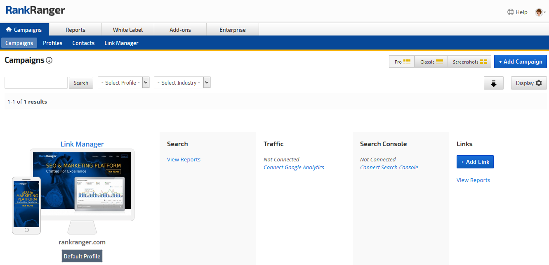Click the Add Campaign button

[x=520, y=62]
